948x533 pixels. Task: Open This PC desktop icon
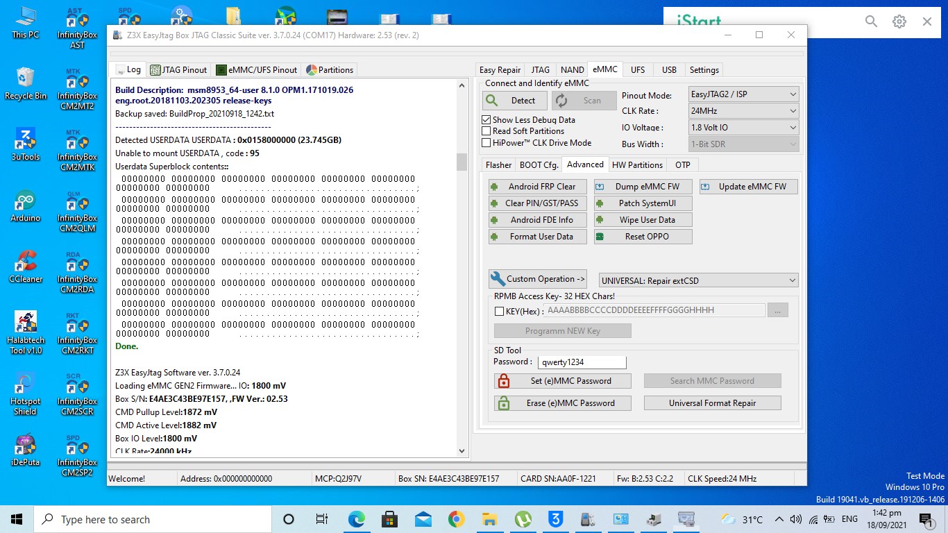[25, 22]
